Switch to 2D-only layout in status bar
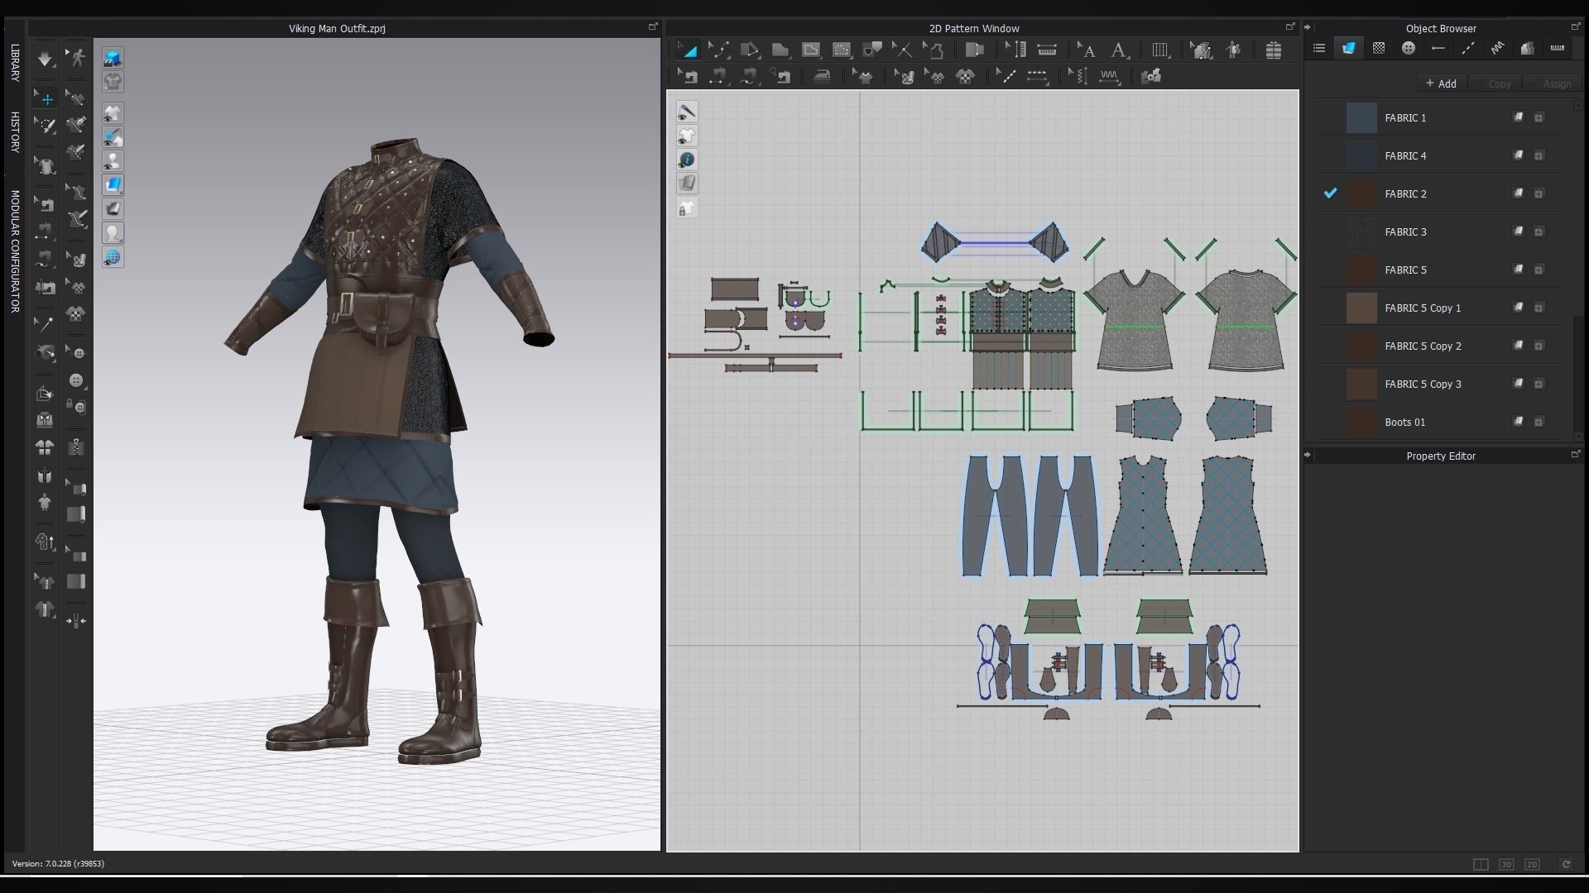 coord(1532,864)
